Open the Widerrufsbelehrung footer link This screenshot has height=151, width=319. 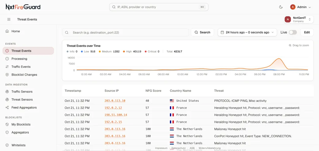point(209,148)
